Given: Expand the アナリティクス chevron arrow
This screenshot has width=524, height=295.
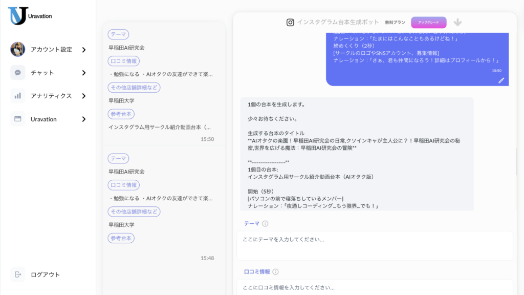Looking at the screenshot, I should tap(84, 96).
